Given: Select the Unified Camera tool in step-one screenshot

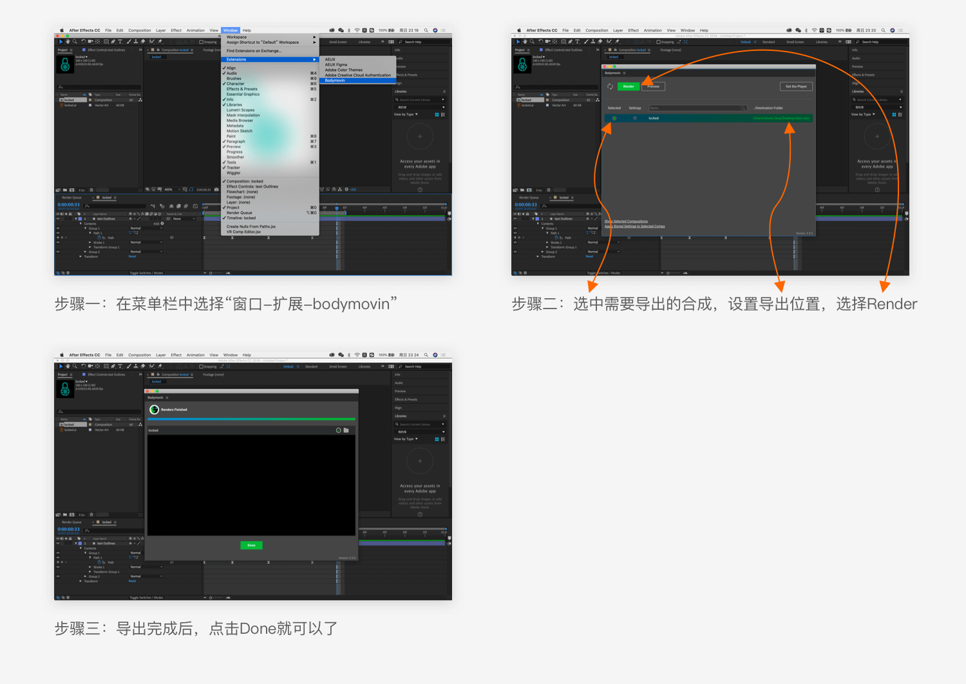Looking at the screenshot, I should 90,41.
